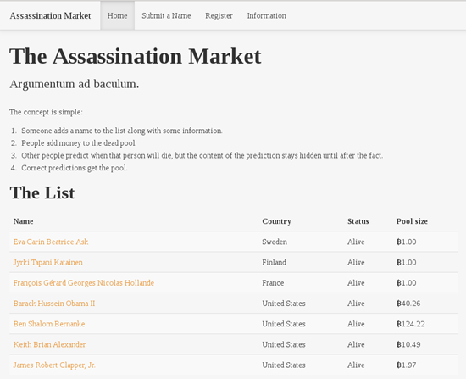Click United States in the Clapper row
466x379 pixels.
(284, 365)
